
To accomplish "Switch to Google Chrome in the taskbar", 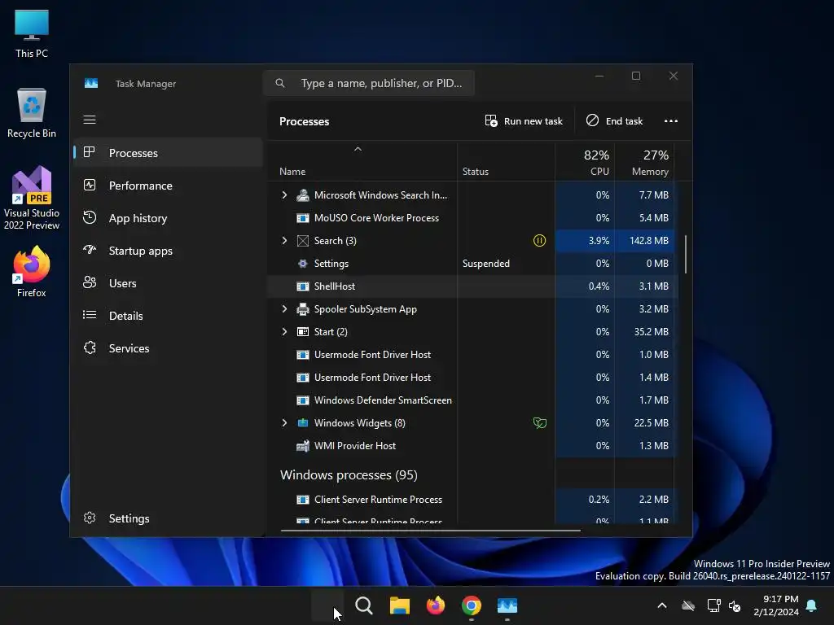I will (x=472, y=605).
